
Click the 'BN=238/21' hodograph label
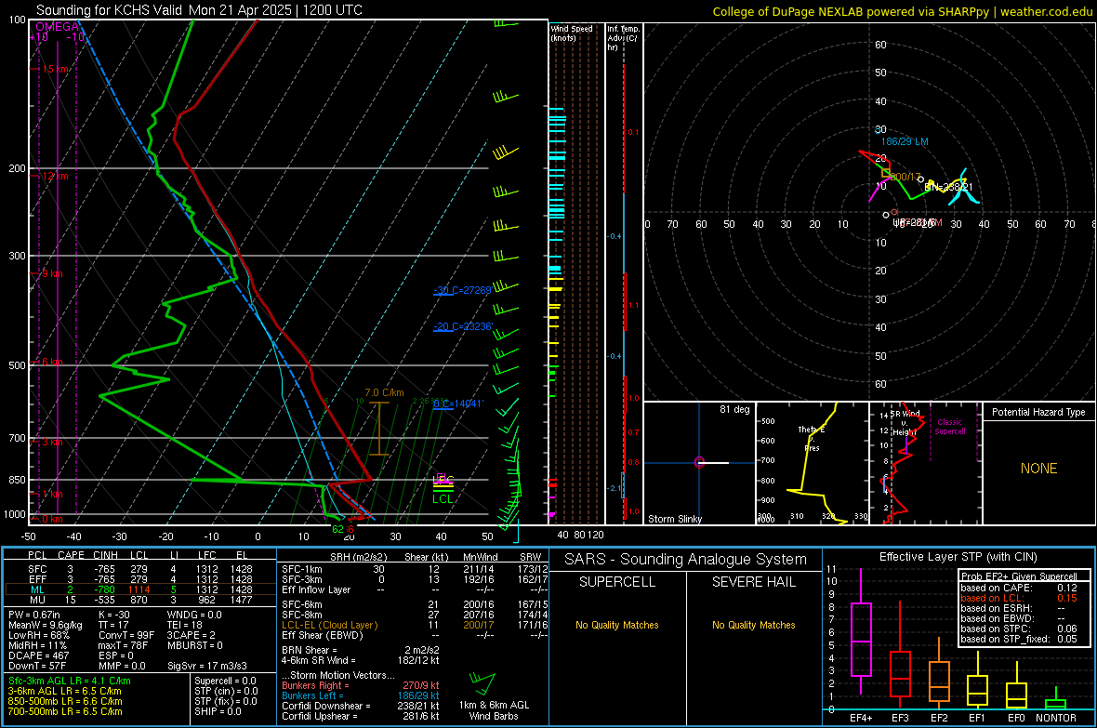[948, 187]
